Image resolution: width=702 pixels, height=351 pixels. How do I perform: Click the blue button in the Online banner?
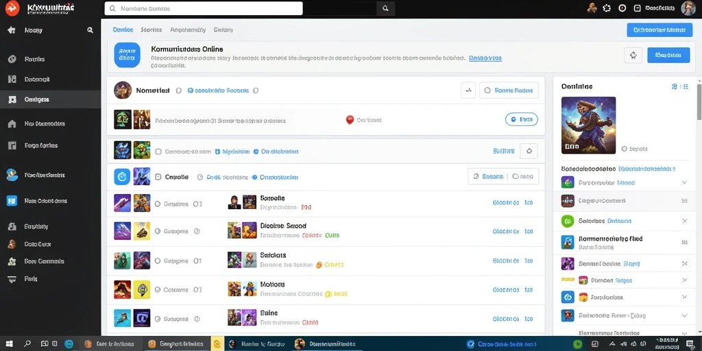[x=668, y=55]
